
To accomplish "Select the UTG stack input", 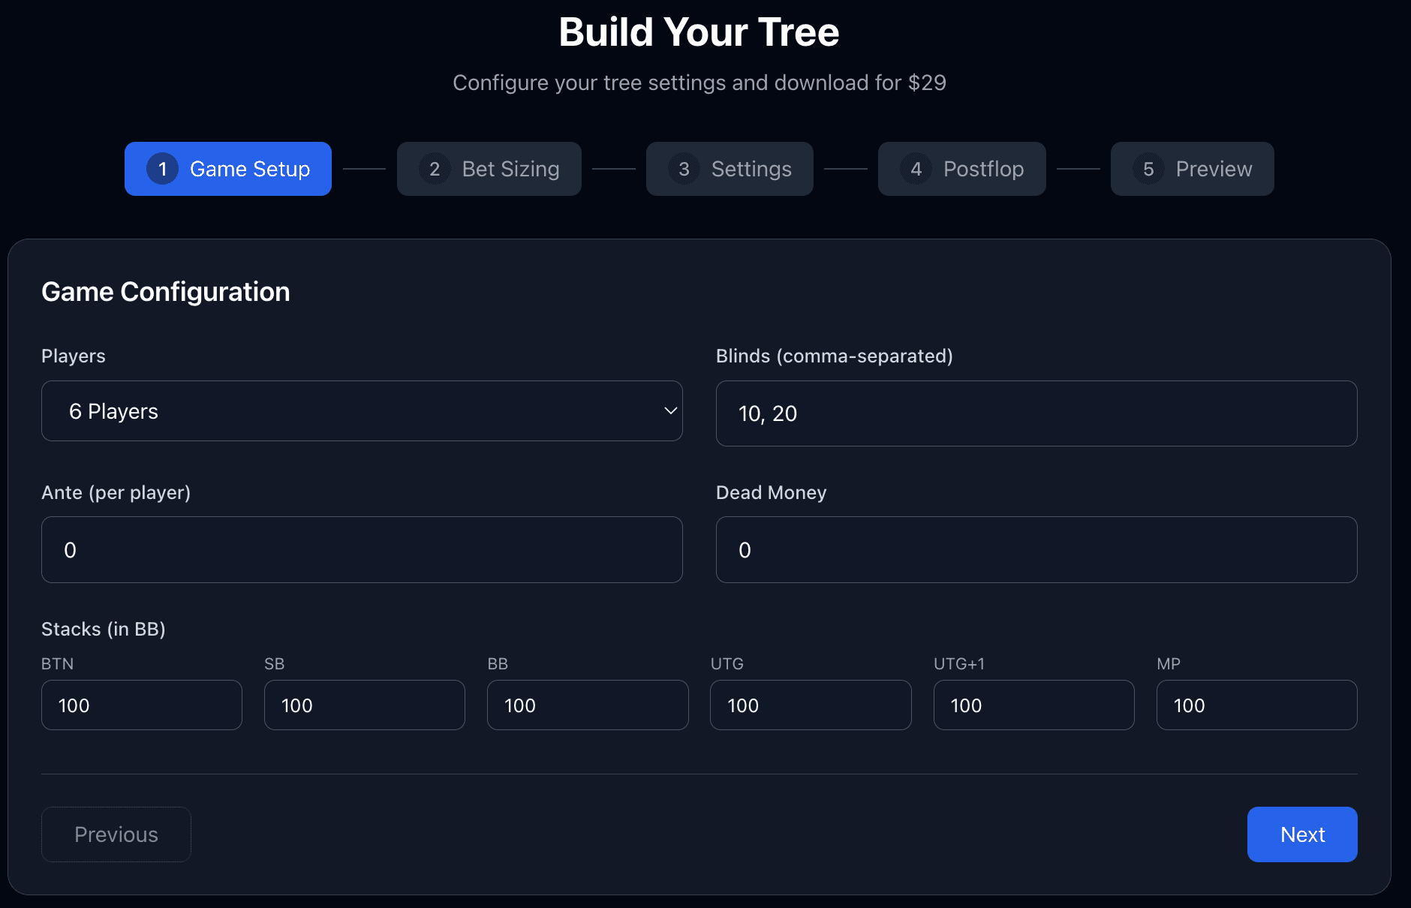I will click(x=811, y=705).
